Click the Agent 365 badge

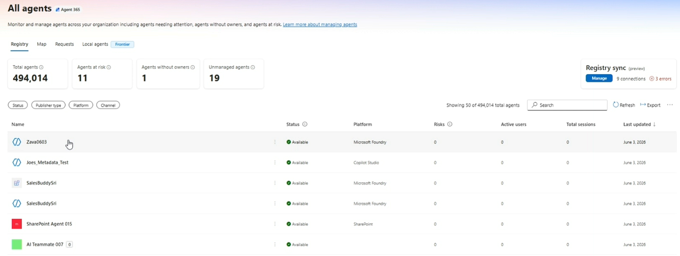tap(68, 10)
